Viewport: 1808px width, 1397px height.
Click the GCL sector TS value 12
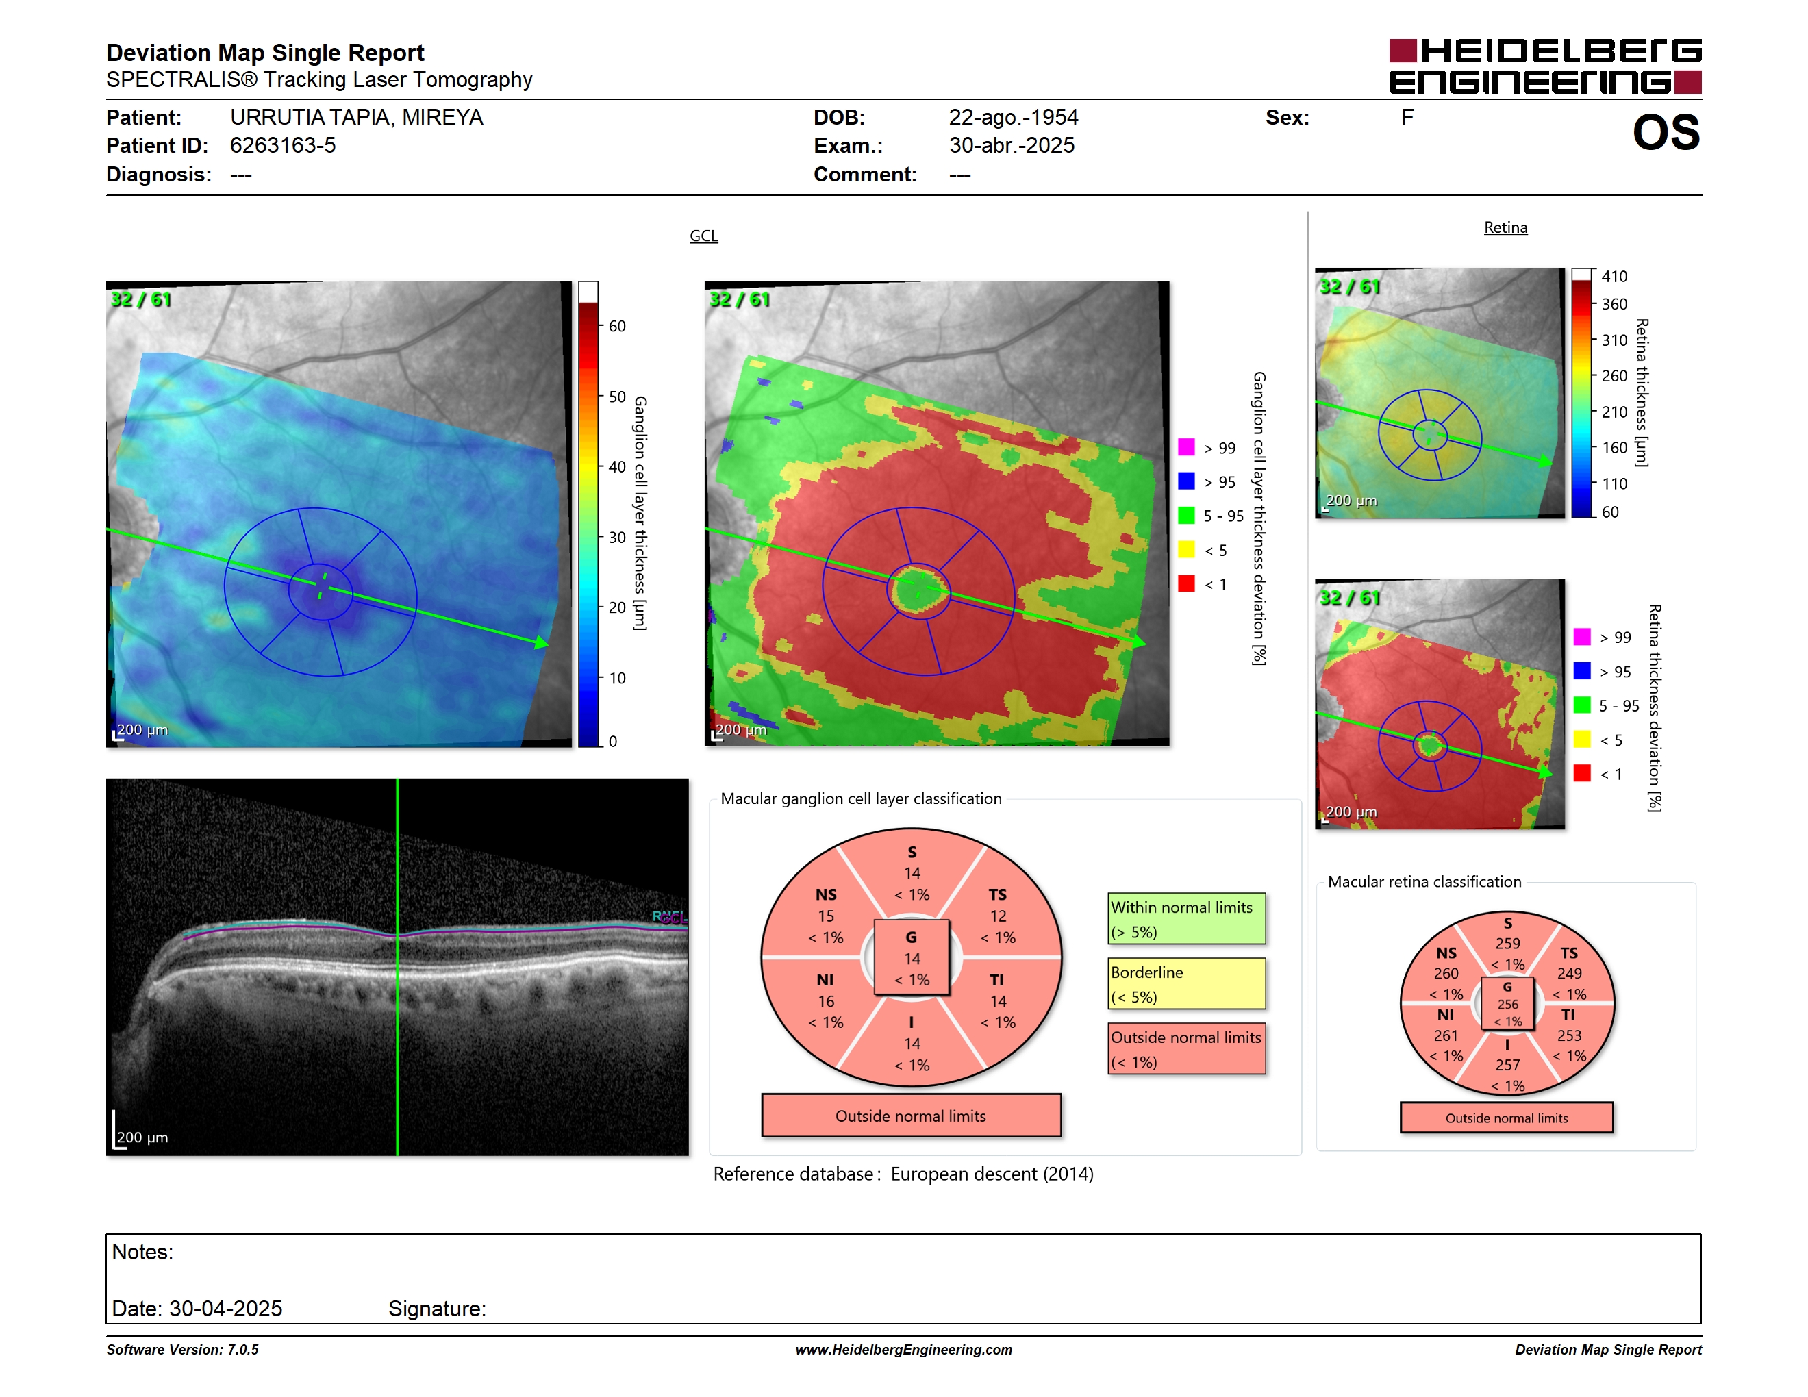998,916
